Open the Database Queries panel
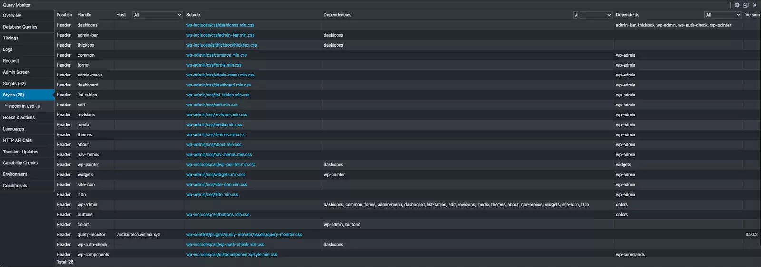 coord(20,27)
